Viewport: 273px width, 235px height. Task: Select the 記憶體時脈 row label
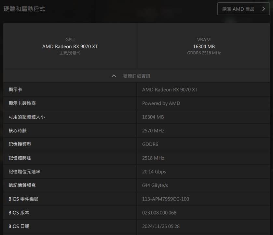20,158
